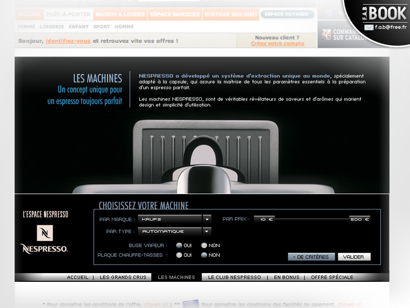
Task: Select the LINGERIE submenu item
Action: [52, 27]
